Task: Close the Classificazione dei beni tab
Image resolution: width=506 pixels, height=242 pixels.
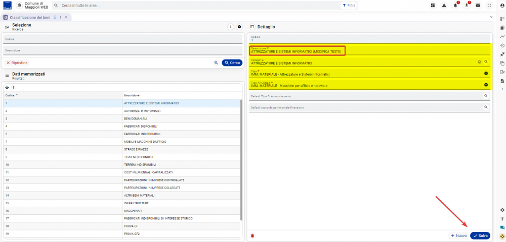Action: pyautogui.click(x=66, y=17)
